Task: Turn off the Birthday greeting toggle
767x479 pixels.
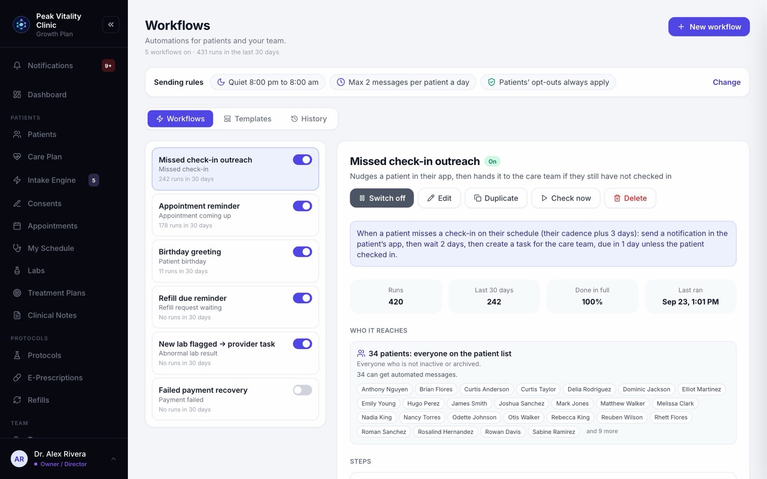Action: 302,252
